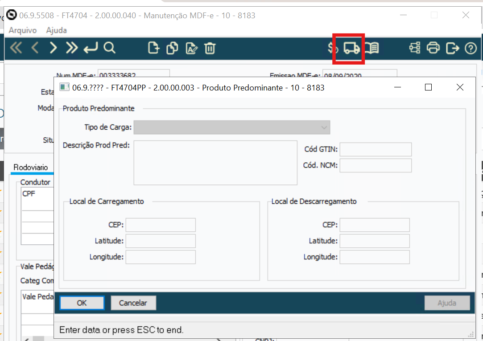Click the Go To return-arrow icon

click(x=91, y=48)
